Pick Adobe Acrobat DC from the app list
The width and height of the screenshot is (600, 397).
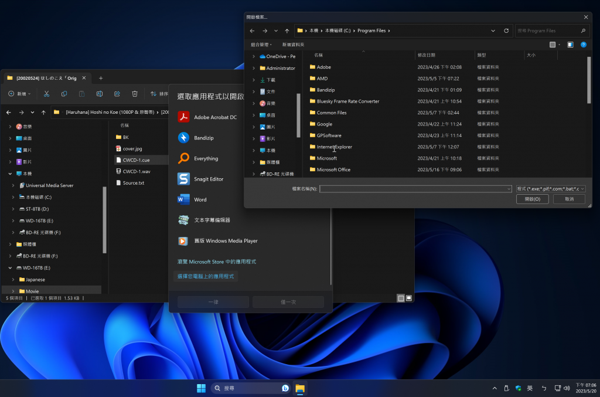tap(214, 117)
